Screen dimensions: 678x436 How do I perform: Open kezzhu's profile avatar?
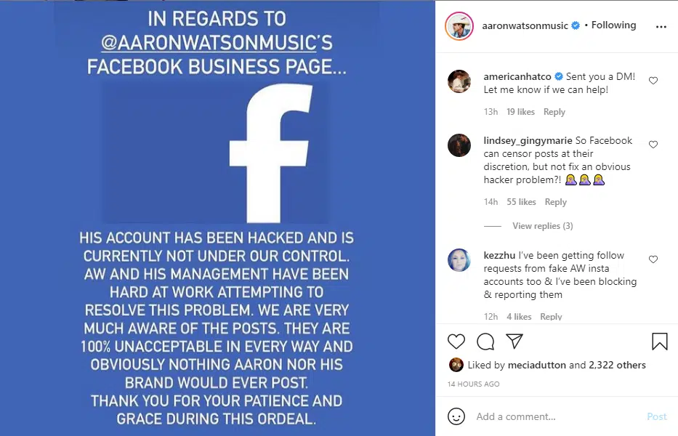pyautogui.click(x=459, y=260)
